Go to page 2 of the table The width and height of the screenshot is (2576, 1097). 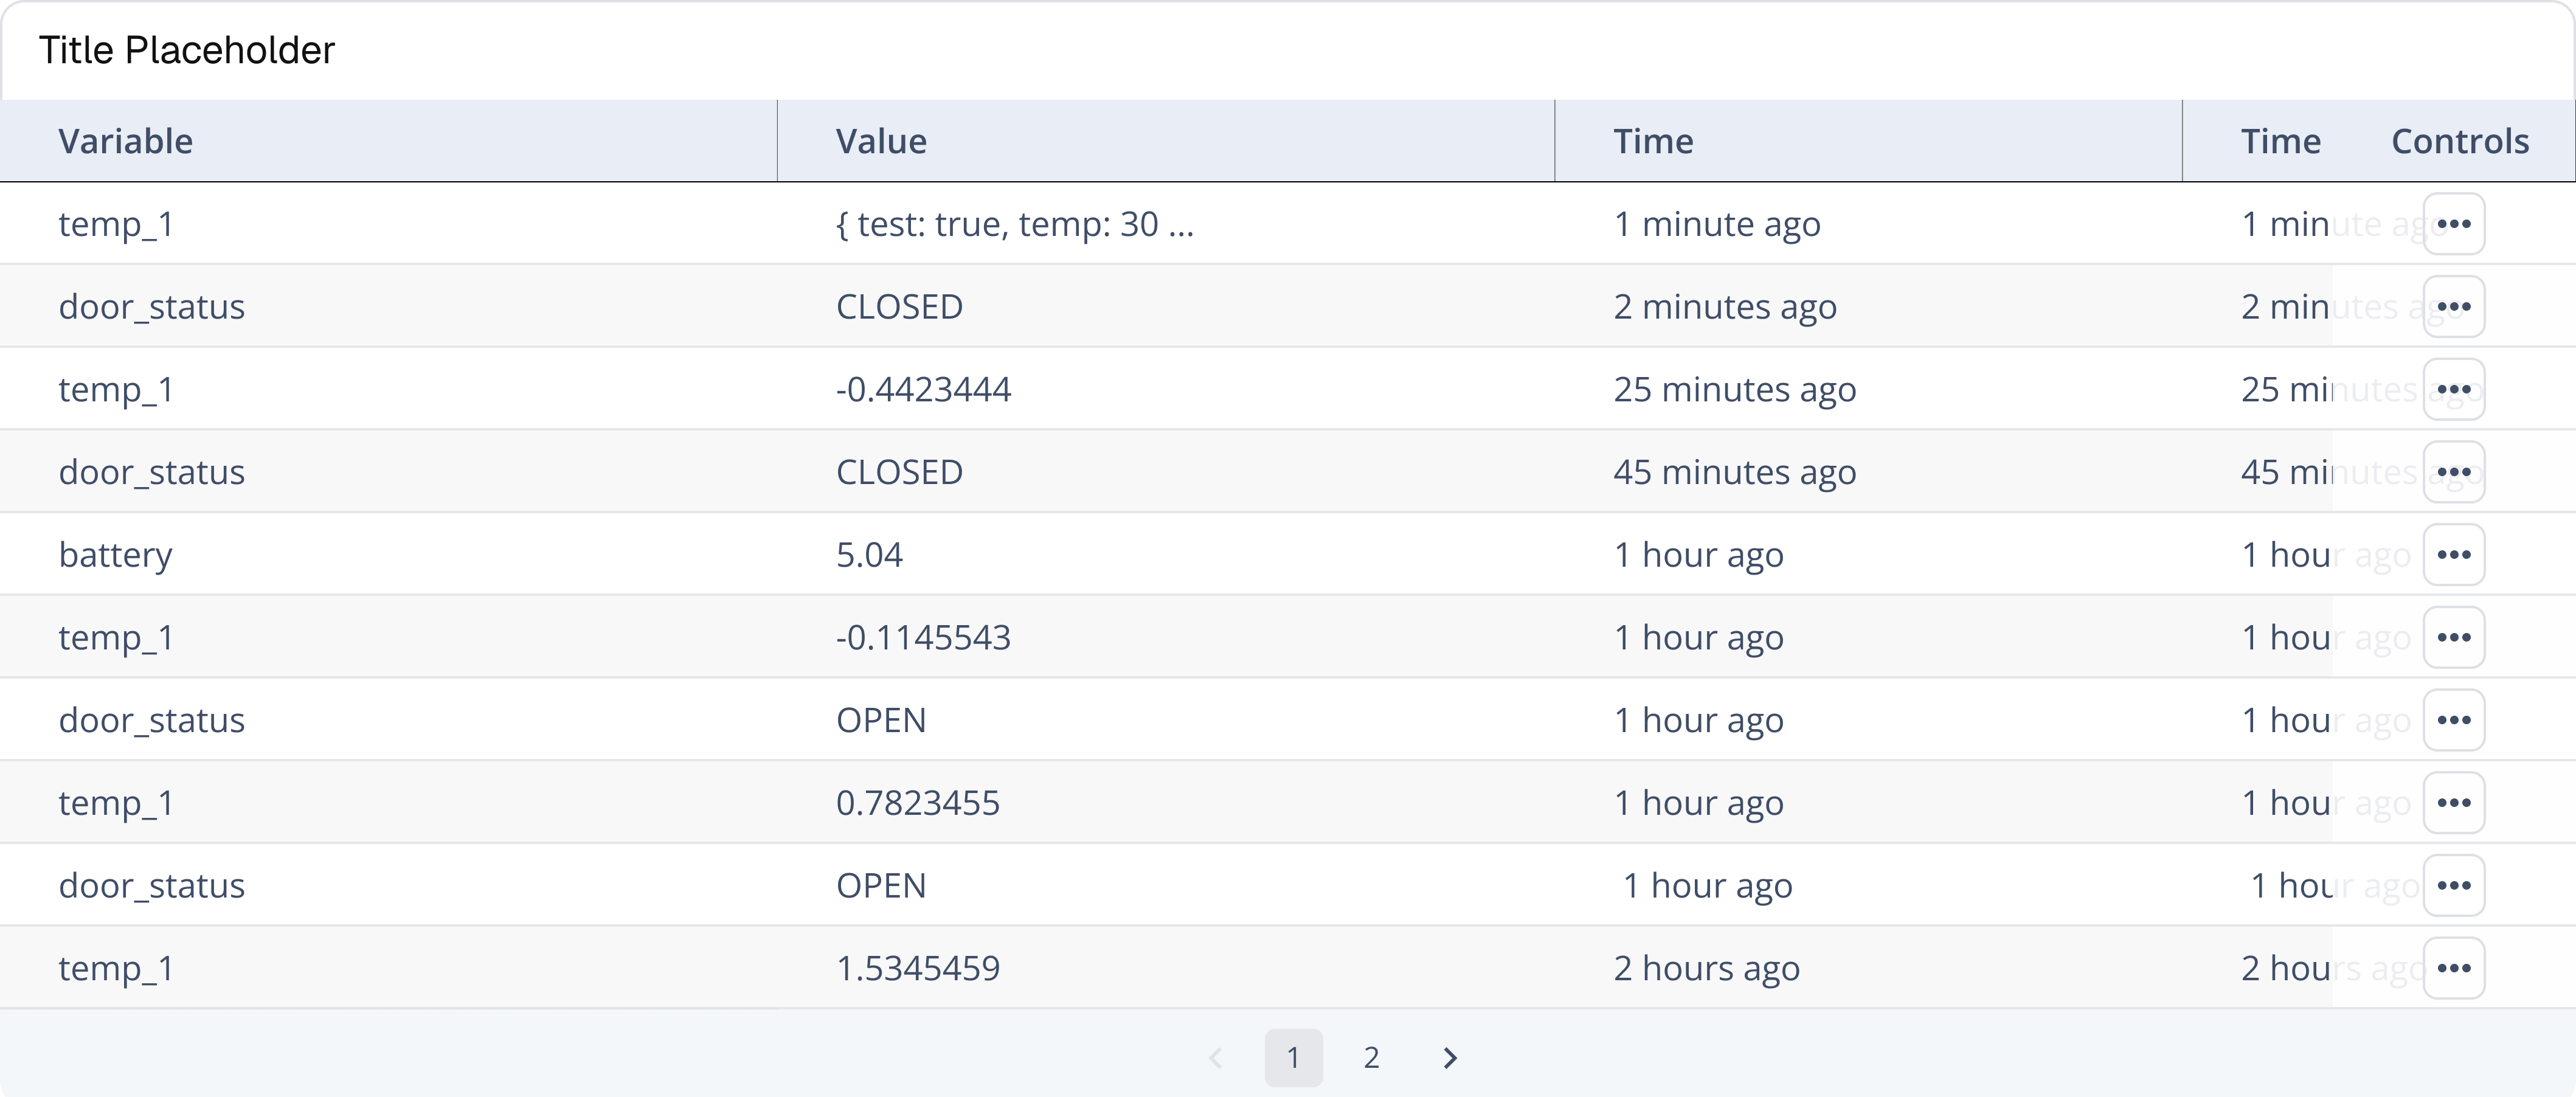pyautogui.click(x=1371, y=1057)
